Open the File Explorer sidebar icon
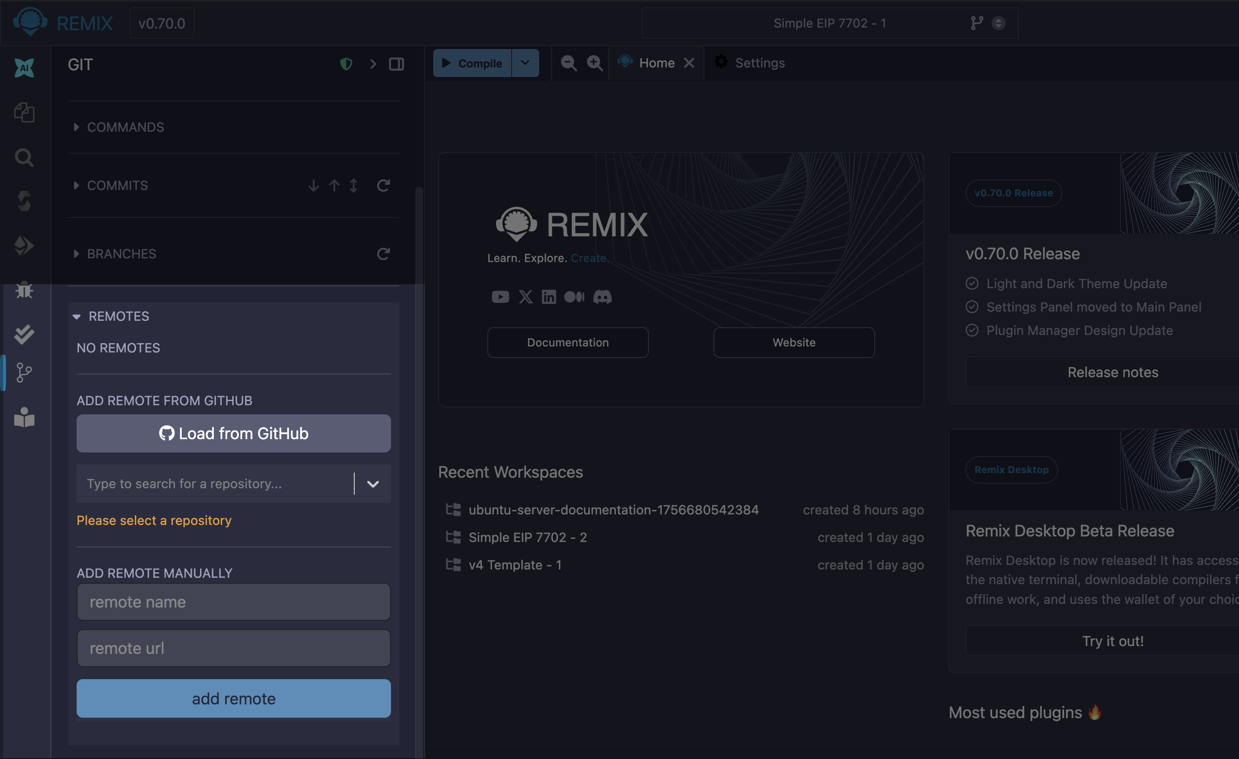 pyautogui.click(x=24, y=113)
